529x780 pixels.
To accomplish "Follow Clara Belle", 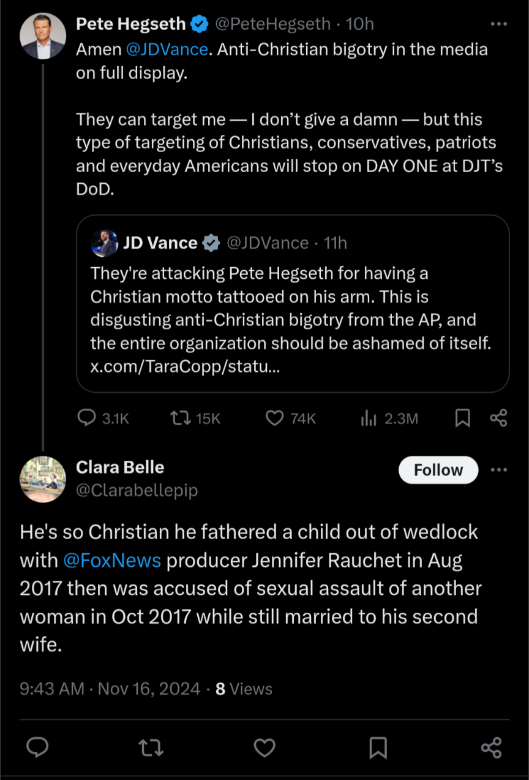I will pos(438,470).
